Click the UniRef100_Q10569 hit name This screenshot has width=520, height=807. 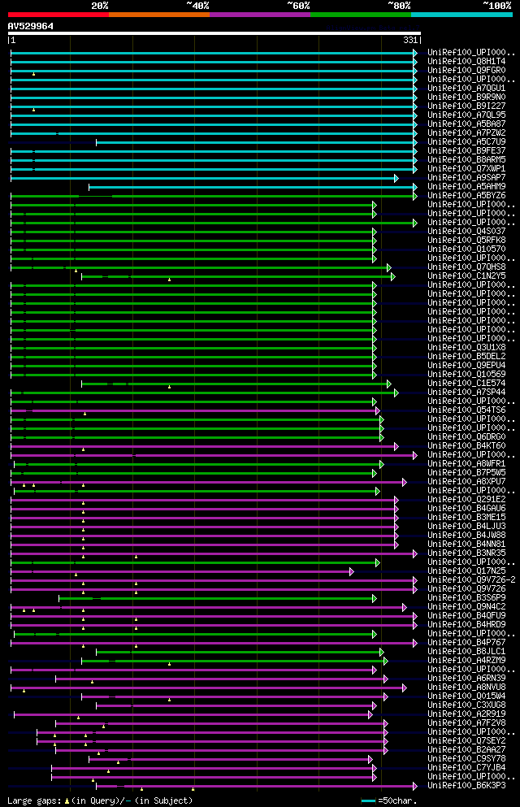click(x=466, y=374)
